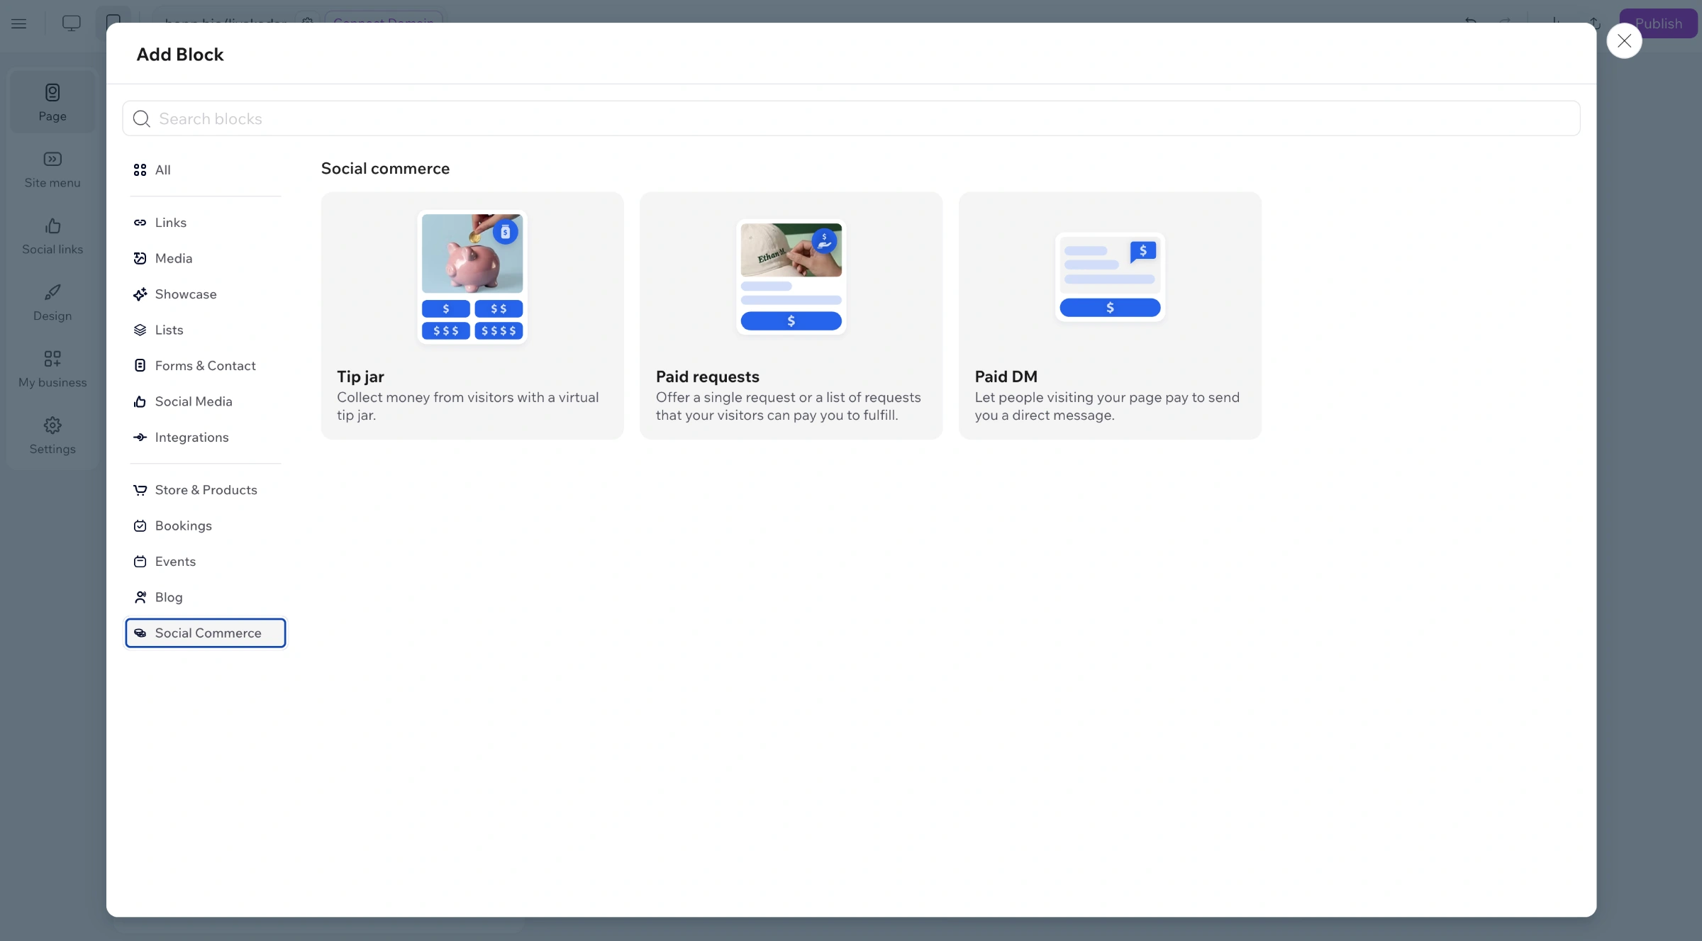Open the Forms & Contact category
The image size is (1702, 941).
206,366
